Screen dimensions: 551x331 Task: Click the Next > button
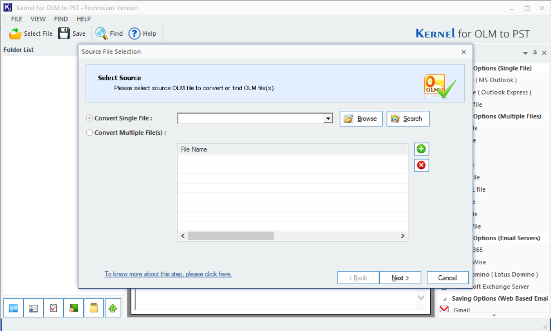pyautogui.click(x=400, y=278)
